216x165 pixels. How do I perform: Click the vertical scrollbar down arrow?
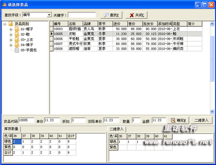click(212, 111)
